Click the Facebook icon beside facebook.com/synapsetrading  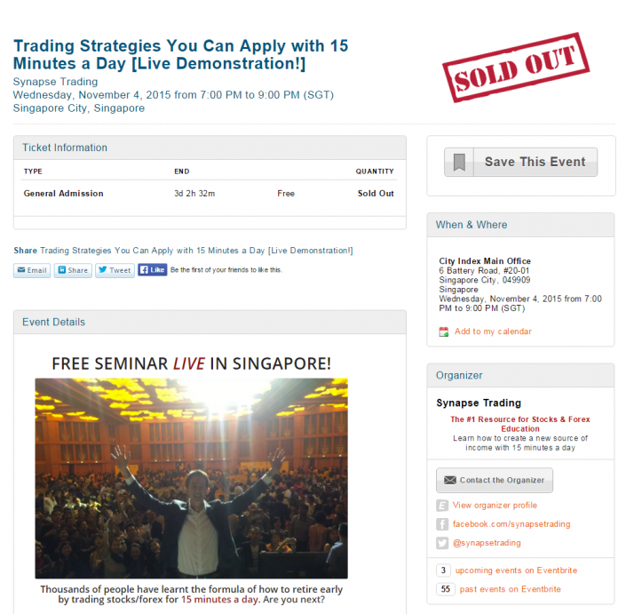442,524
